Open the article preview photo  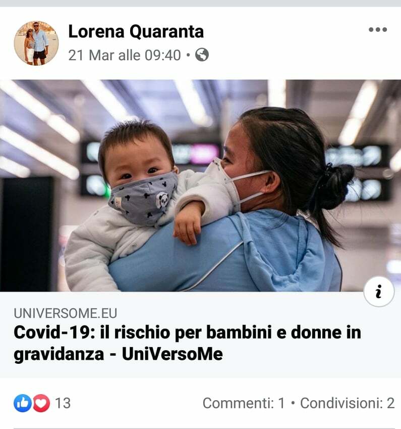coord(201,185)
